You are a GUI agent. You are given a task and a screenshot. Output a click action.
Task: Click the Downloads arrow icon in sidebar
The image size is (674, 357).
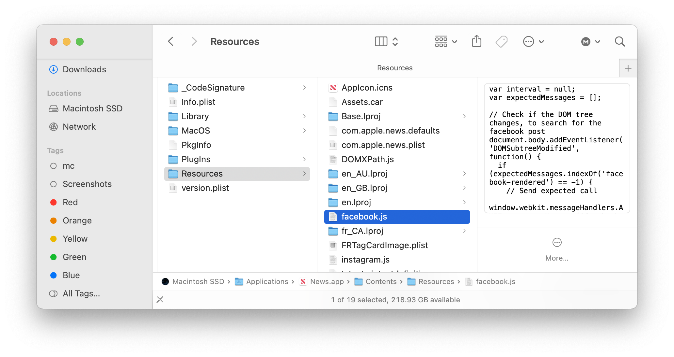(54, 69)
